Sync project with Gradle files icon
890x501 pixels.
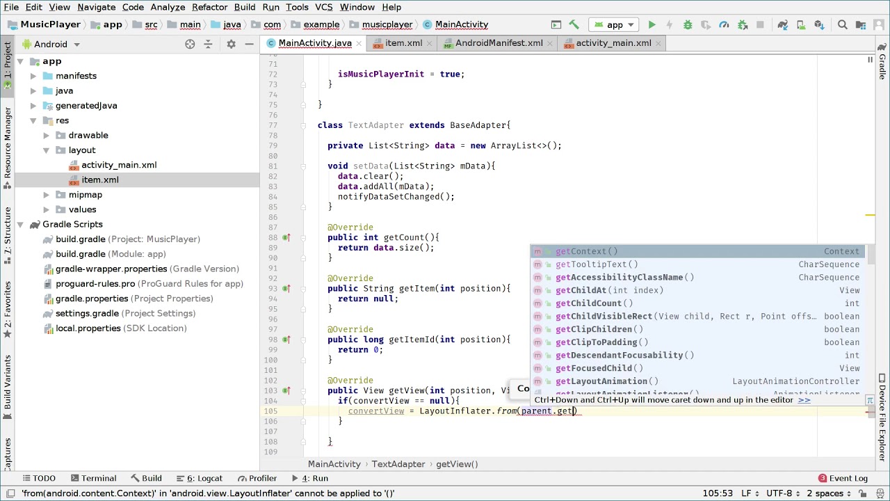tap(782, 25)
